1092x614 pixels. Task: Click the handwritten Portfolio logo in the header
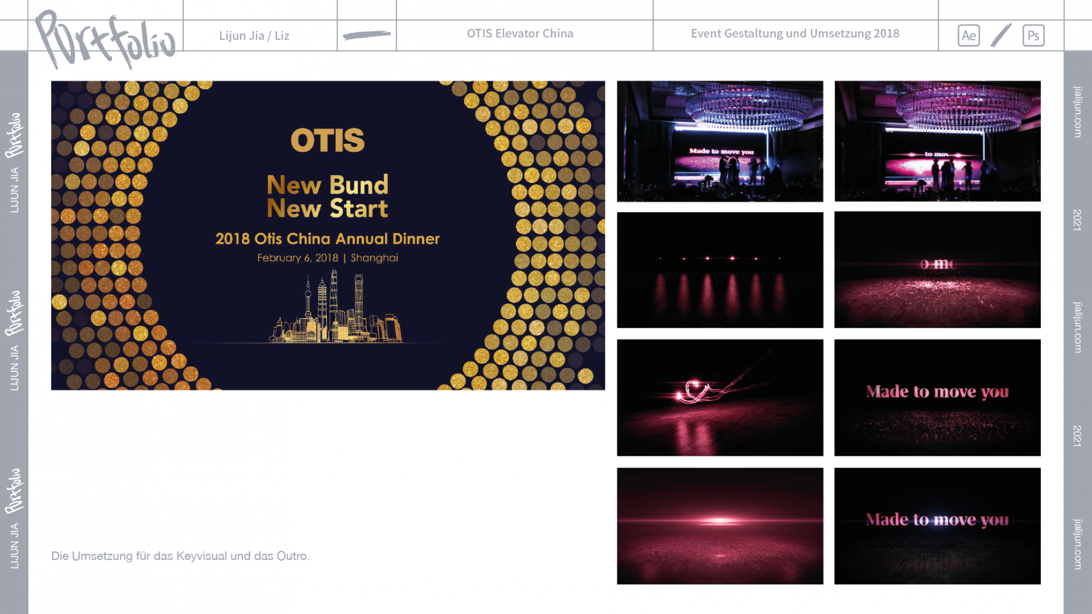105,39
